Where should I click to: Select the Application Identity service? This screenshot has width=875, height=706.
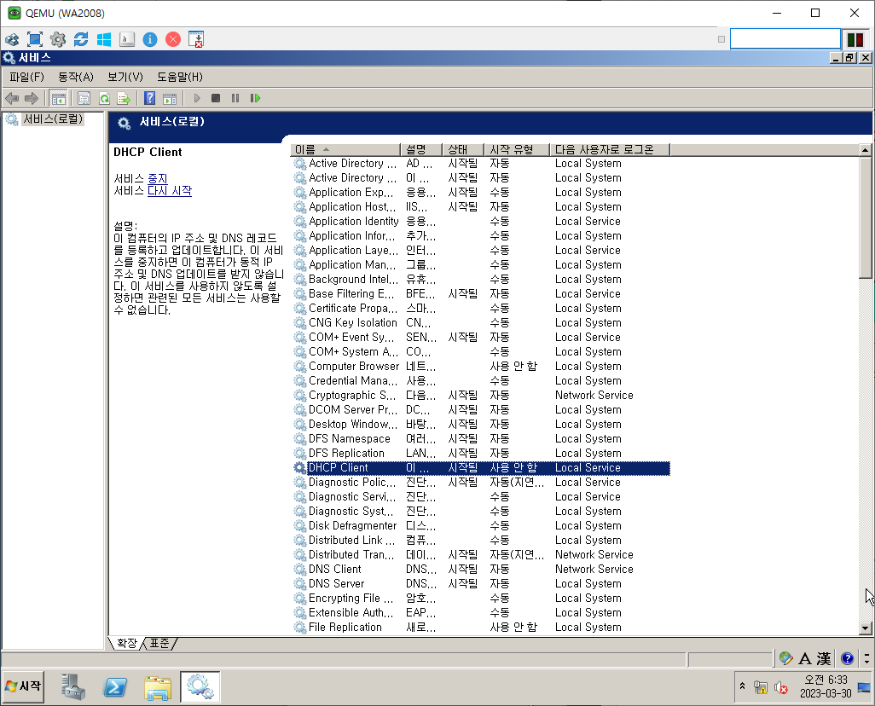(481, 221)
